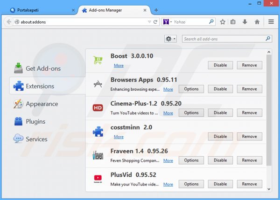Click the Fraveen feven logo
This screenshot has width=280, height=200.
[98, 155]
